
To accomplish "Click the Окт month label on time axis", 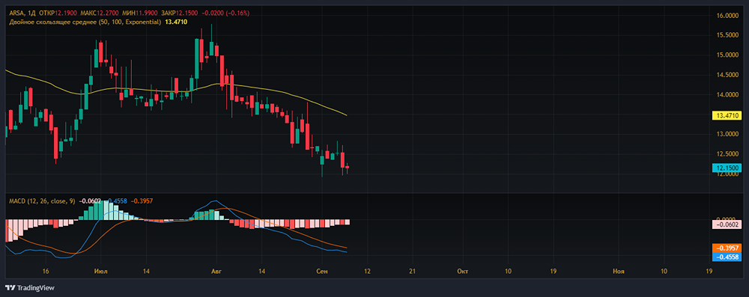I will (462, 272).
